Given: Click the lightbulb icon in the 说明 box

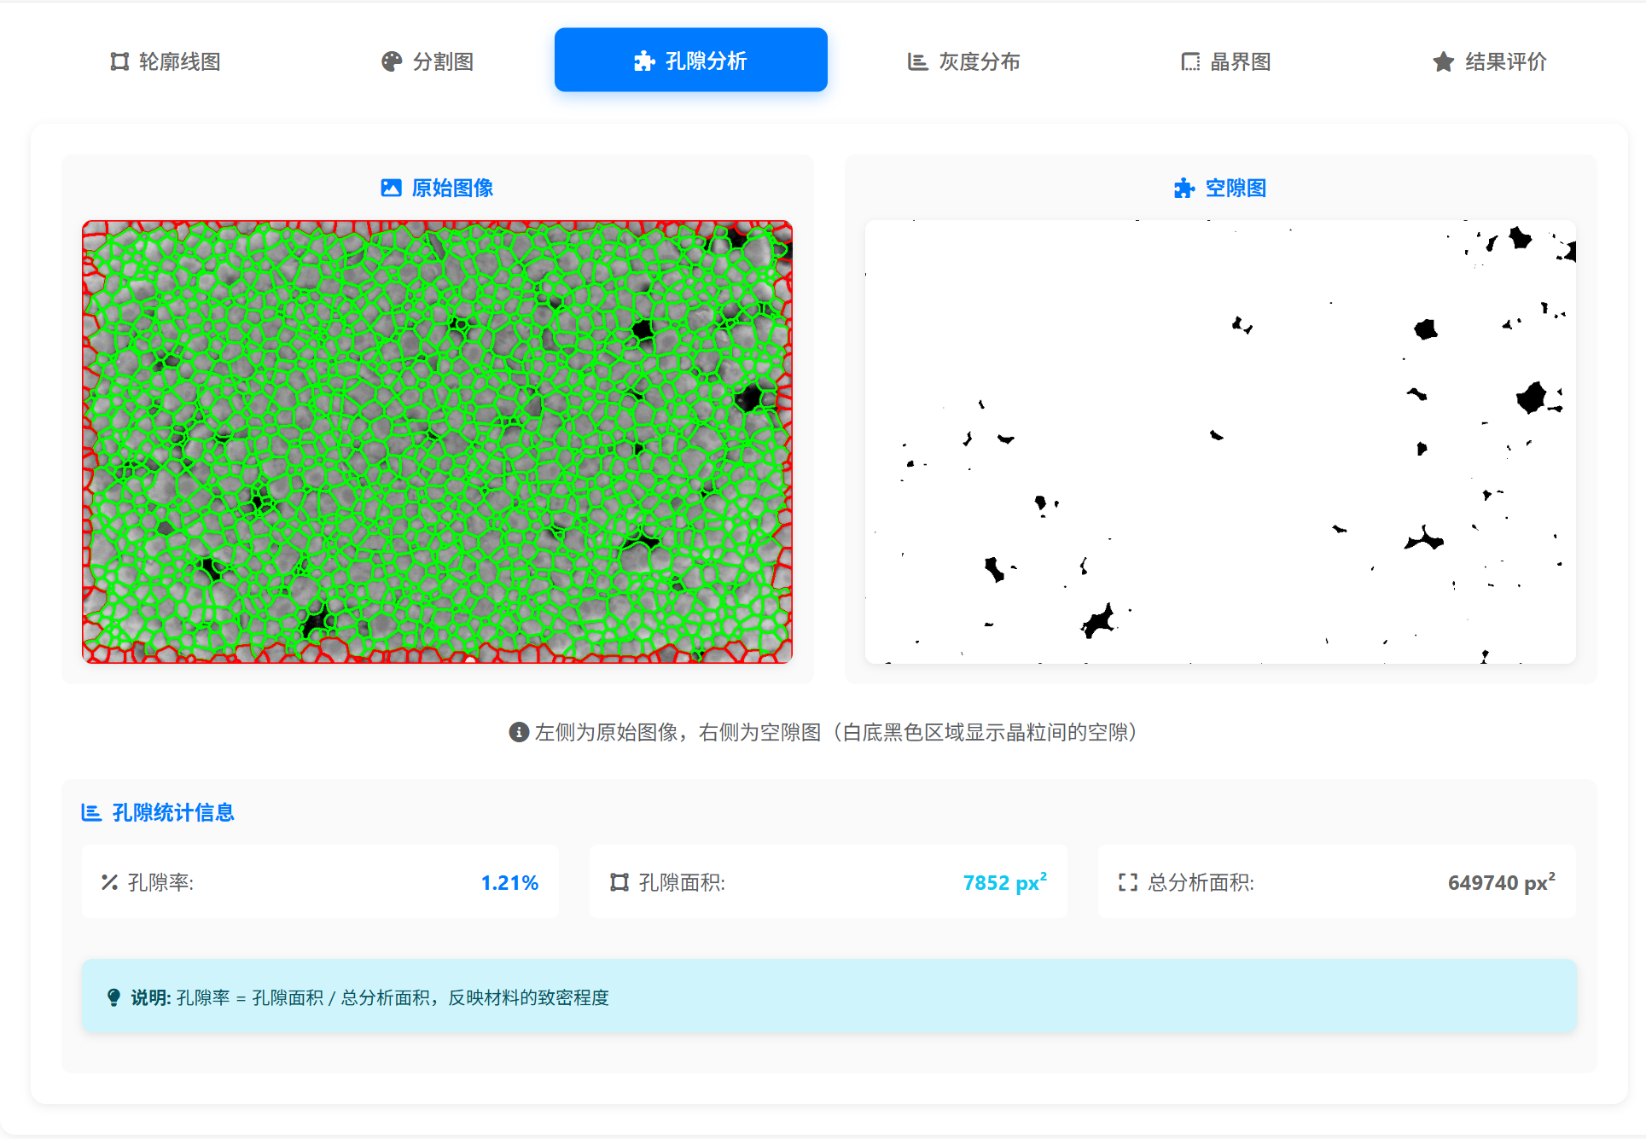Looking at the screenshot, I should [115, 997].
